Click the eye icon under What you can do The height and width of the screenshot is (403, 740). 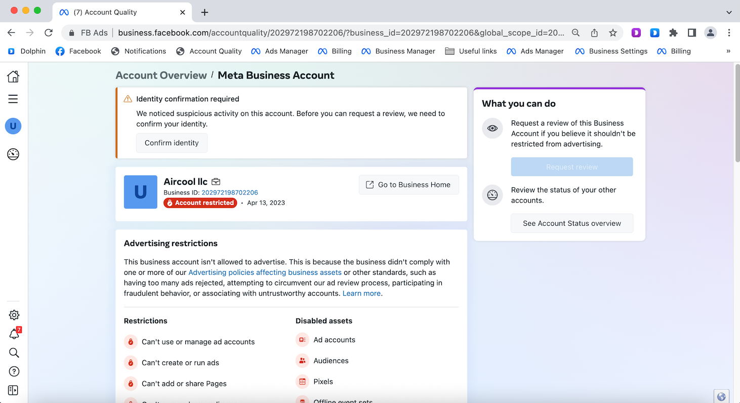[x=492, y=129]
